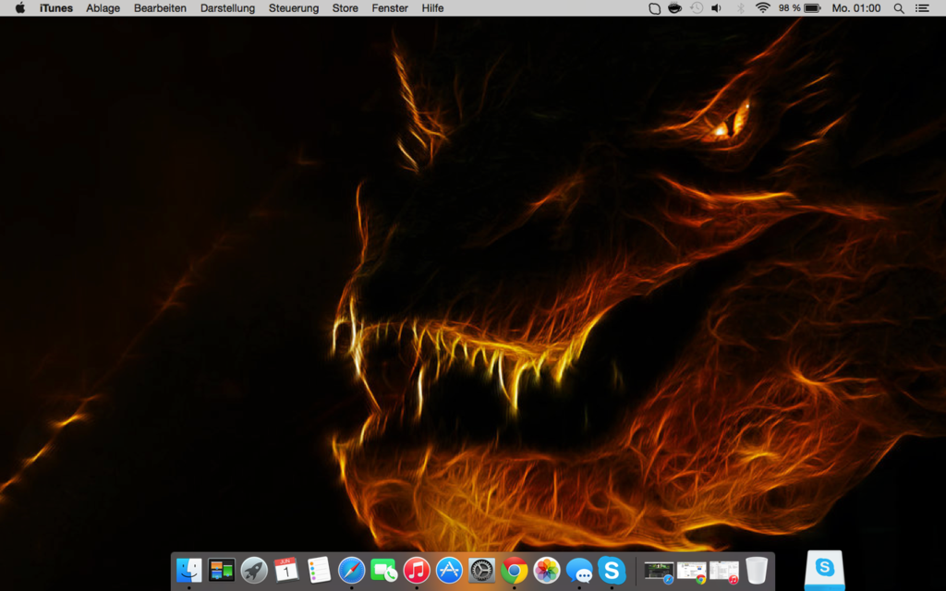Screen dimensions: 946x591
Task: Launch Google Chrome from dock
Action: coord(515,570)
